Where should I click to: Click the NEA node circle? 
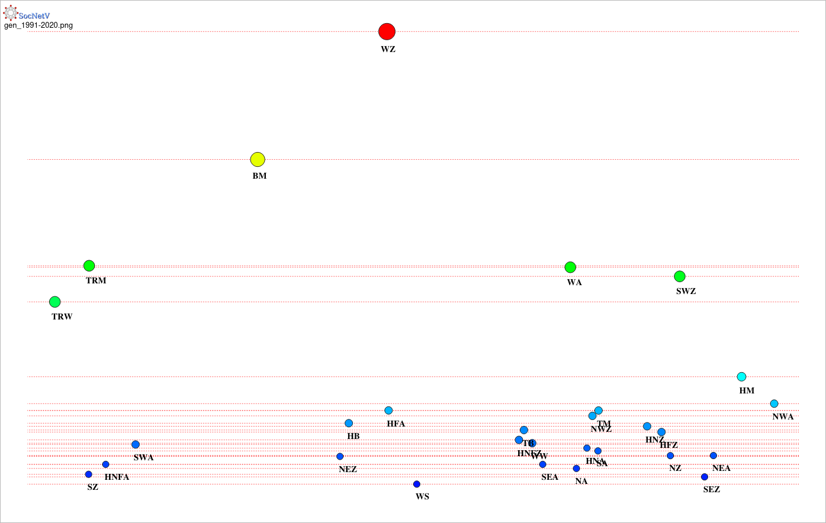point(713,456)
